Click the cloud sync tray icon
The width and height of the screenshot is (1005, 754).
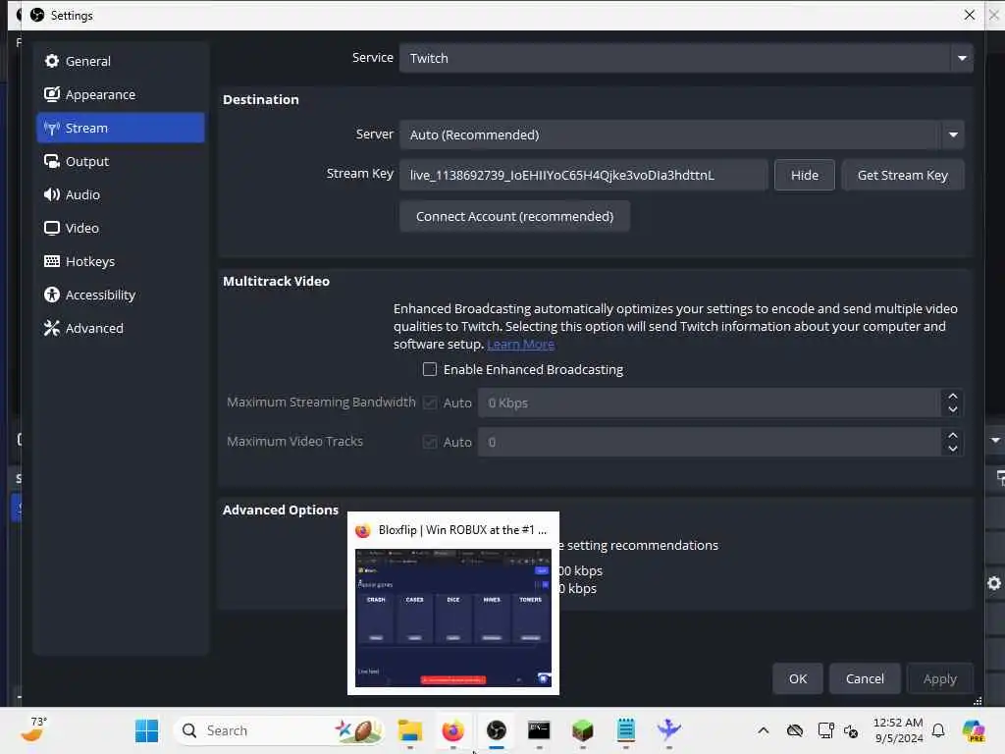[x=795, y=730]
